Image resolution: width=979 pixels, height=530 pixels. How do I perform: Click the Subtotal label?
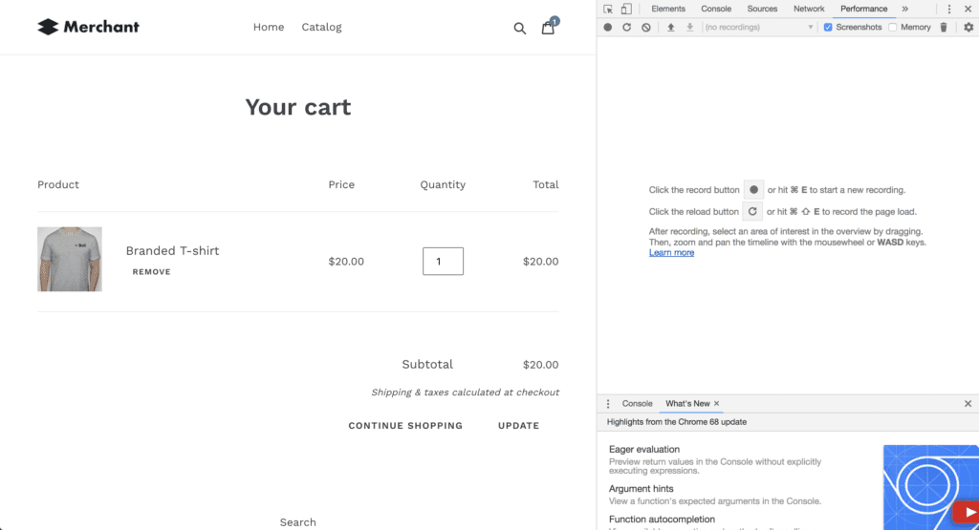[427, 364]
